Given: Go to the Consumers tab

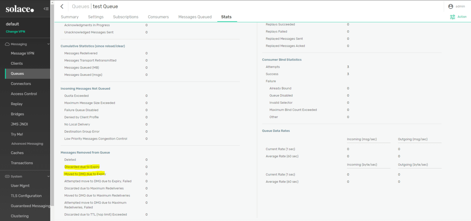Looking at the screenshot, I should [158, 17].
